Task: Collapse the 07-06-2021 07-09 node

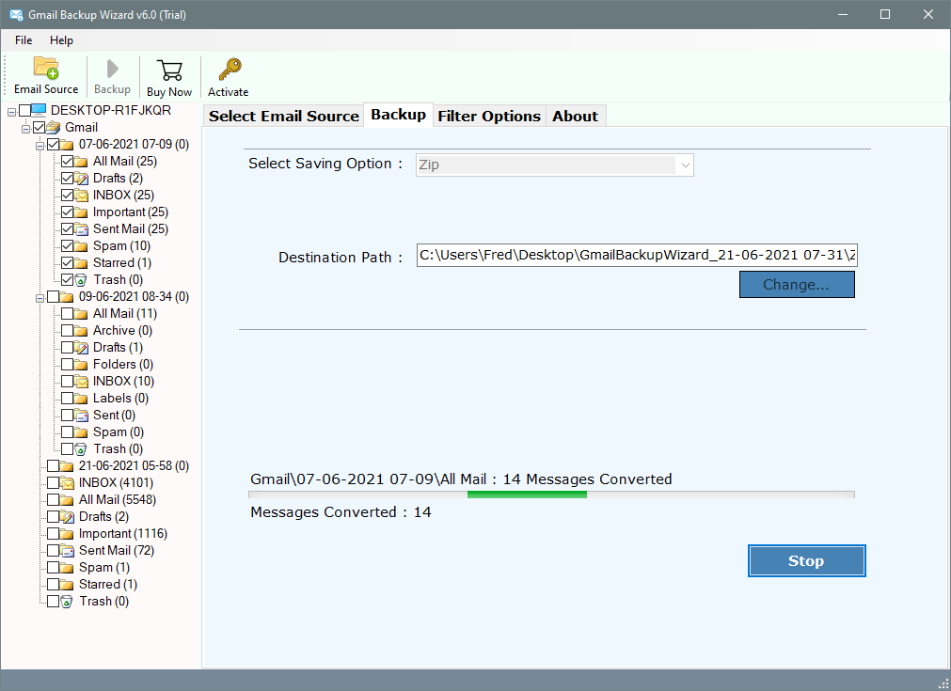Action: tap(40, 146)
